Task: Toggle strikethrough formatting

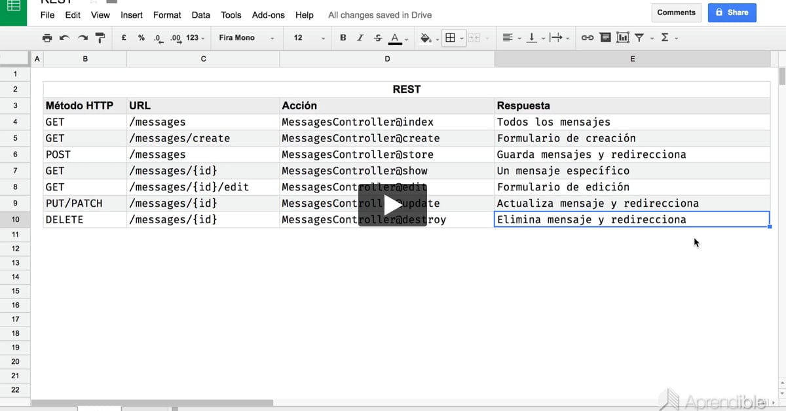Action: click(x=378, y=38)
